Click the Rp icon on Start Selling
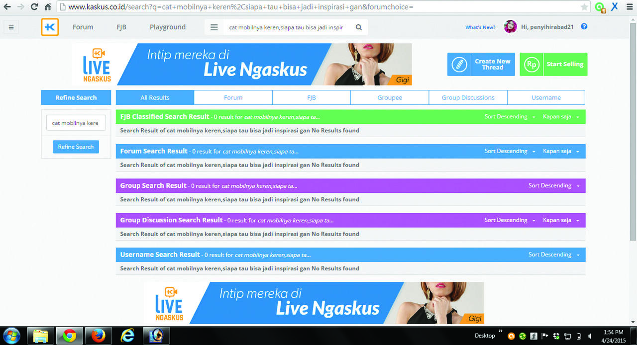637x345 pixels. pos(531,65)
